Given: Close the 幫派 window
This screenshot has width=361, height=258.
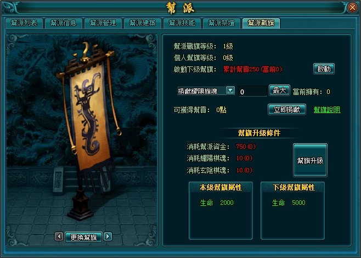Looking at the screenshot, I should 352,8.
